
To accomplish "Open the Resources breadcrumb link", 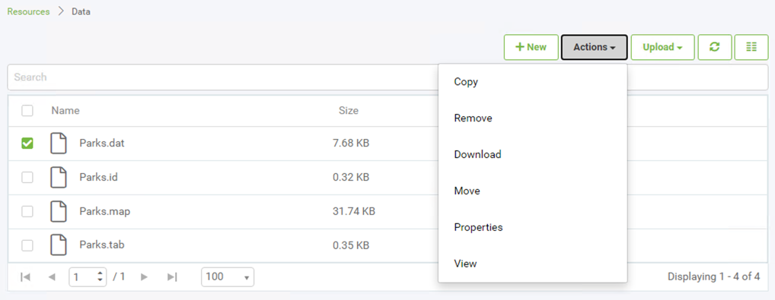I will (28, 11).
